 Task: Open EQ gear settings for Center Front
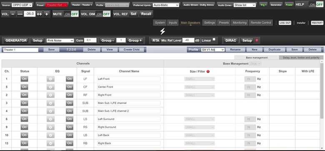click(50, 87)
